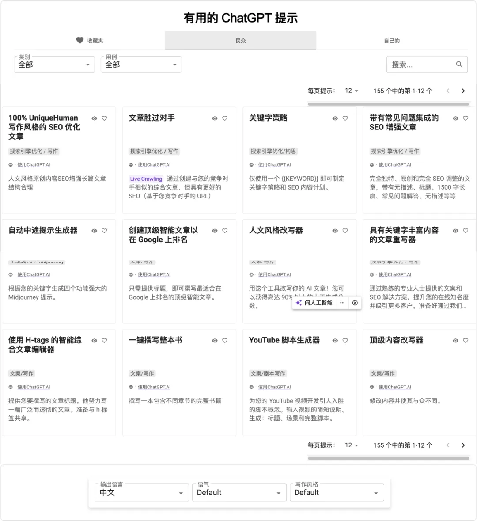477x521 pixels.
Task: Favorite the 一键撰写整本书 card
Action: click(225, 341)
